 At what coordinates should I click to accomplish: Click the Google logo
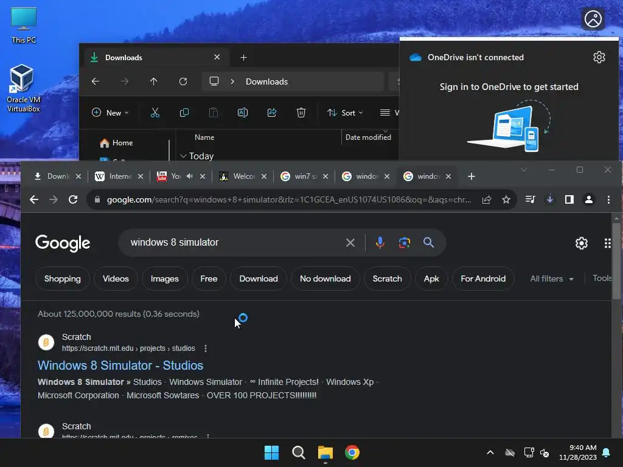(x=63, y=243)
